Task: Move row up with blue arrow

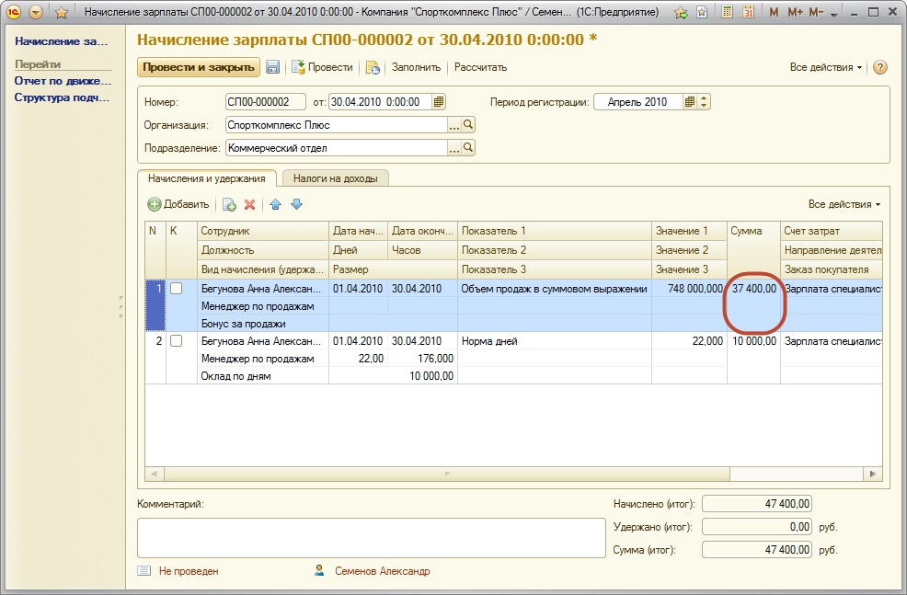Action: coord(275,204)
